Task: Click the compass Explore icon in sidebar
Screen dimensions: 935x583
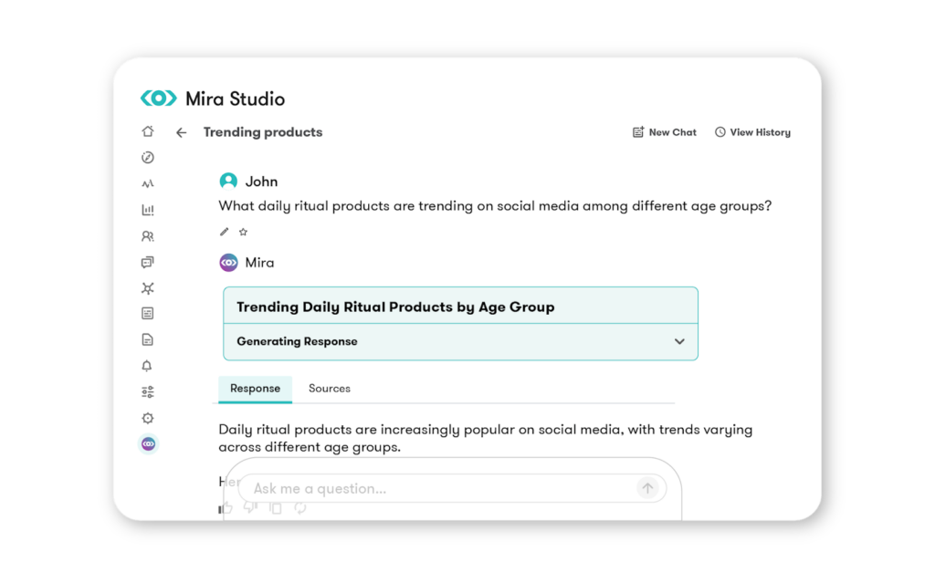Action: pos(148,158)
